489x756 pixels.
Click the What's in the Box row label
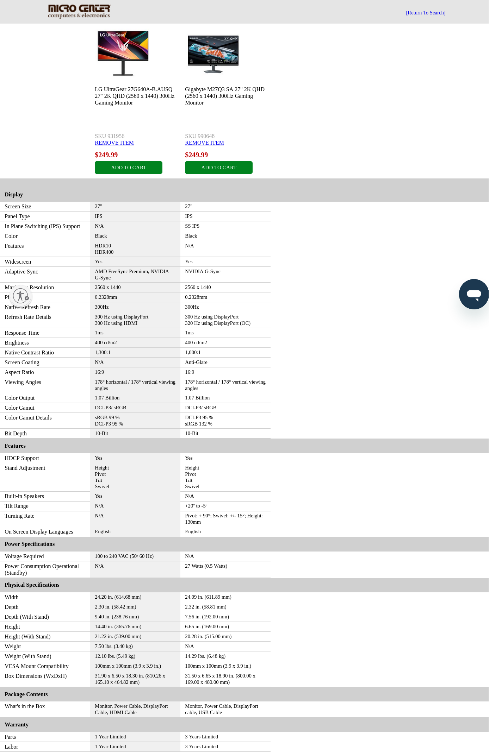25,706
